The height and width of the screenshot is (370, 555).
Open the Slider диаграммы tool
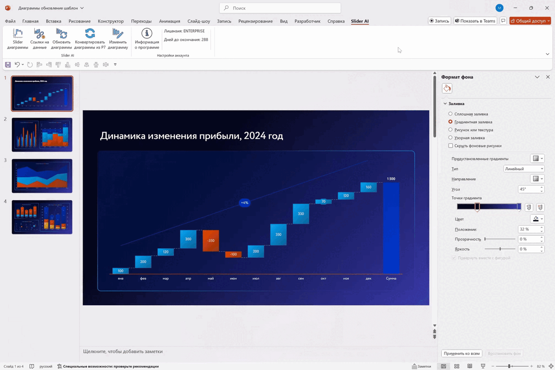(18, 39)
